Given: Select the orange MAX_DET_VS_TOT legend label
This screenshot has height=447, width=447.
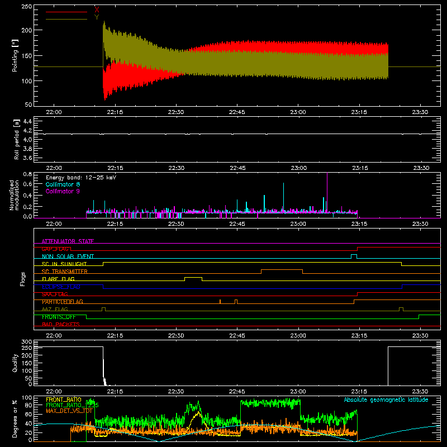Looking at the screenshot, I should [69, 411].
